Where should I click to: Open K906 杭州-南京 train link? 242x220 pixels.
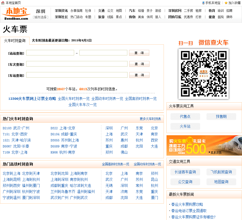pos(63,152)
